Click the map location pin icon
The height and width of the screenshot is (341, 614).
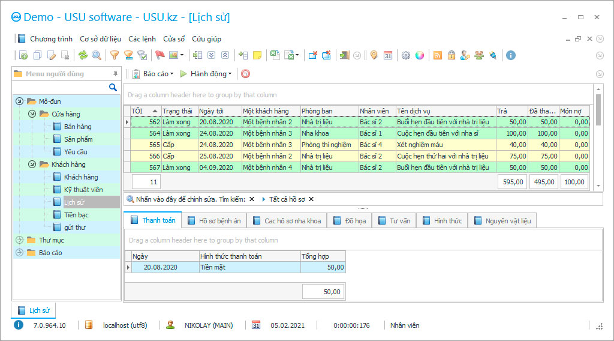click(x=374, y=55)
